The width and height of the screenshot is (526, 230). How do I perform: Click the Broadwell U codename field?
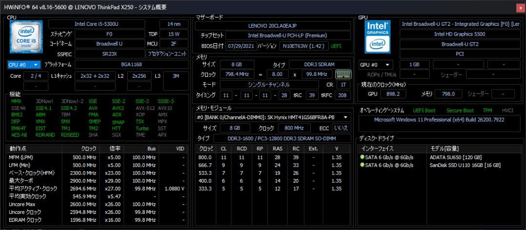click(110, 44)
